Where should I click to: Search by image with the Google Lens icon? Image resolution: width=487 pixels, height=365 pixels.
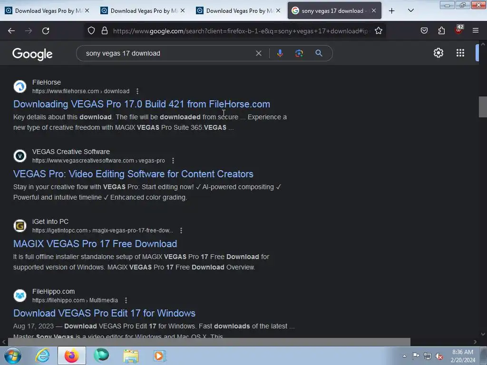299,53
